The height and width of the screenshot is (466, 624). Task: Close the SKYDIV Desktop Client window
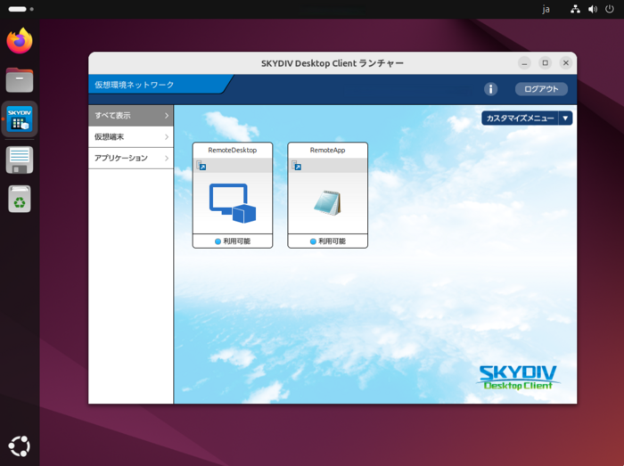566,63
